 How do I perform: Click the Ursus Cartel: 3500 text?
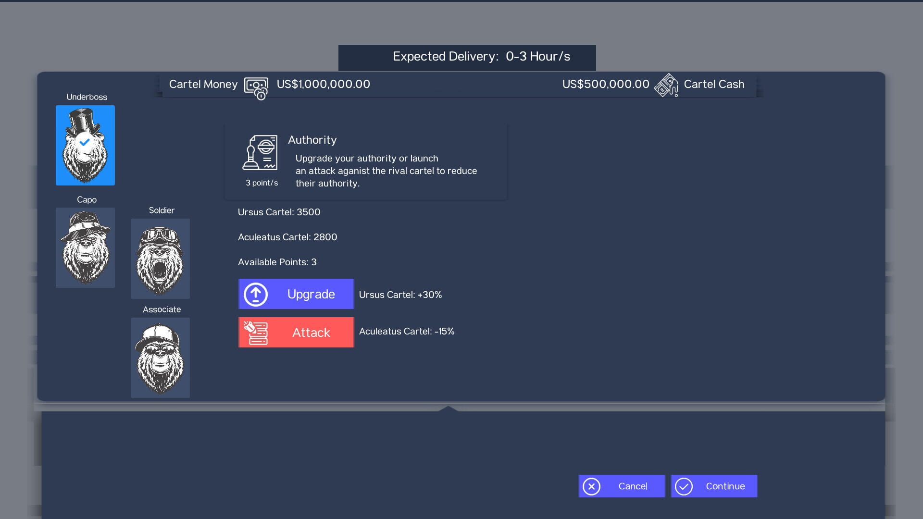pos(279,212)
